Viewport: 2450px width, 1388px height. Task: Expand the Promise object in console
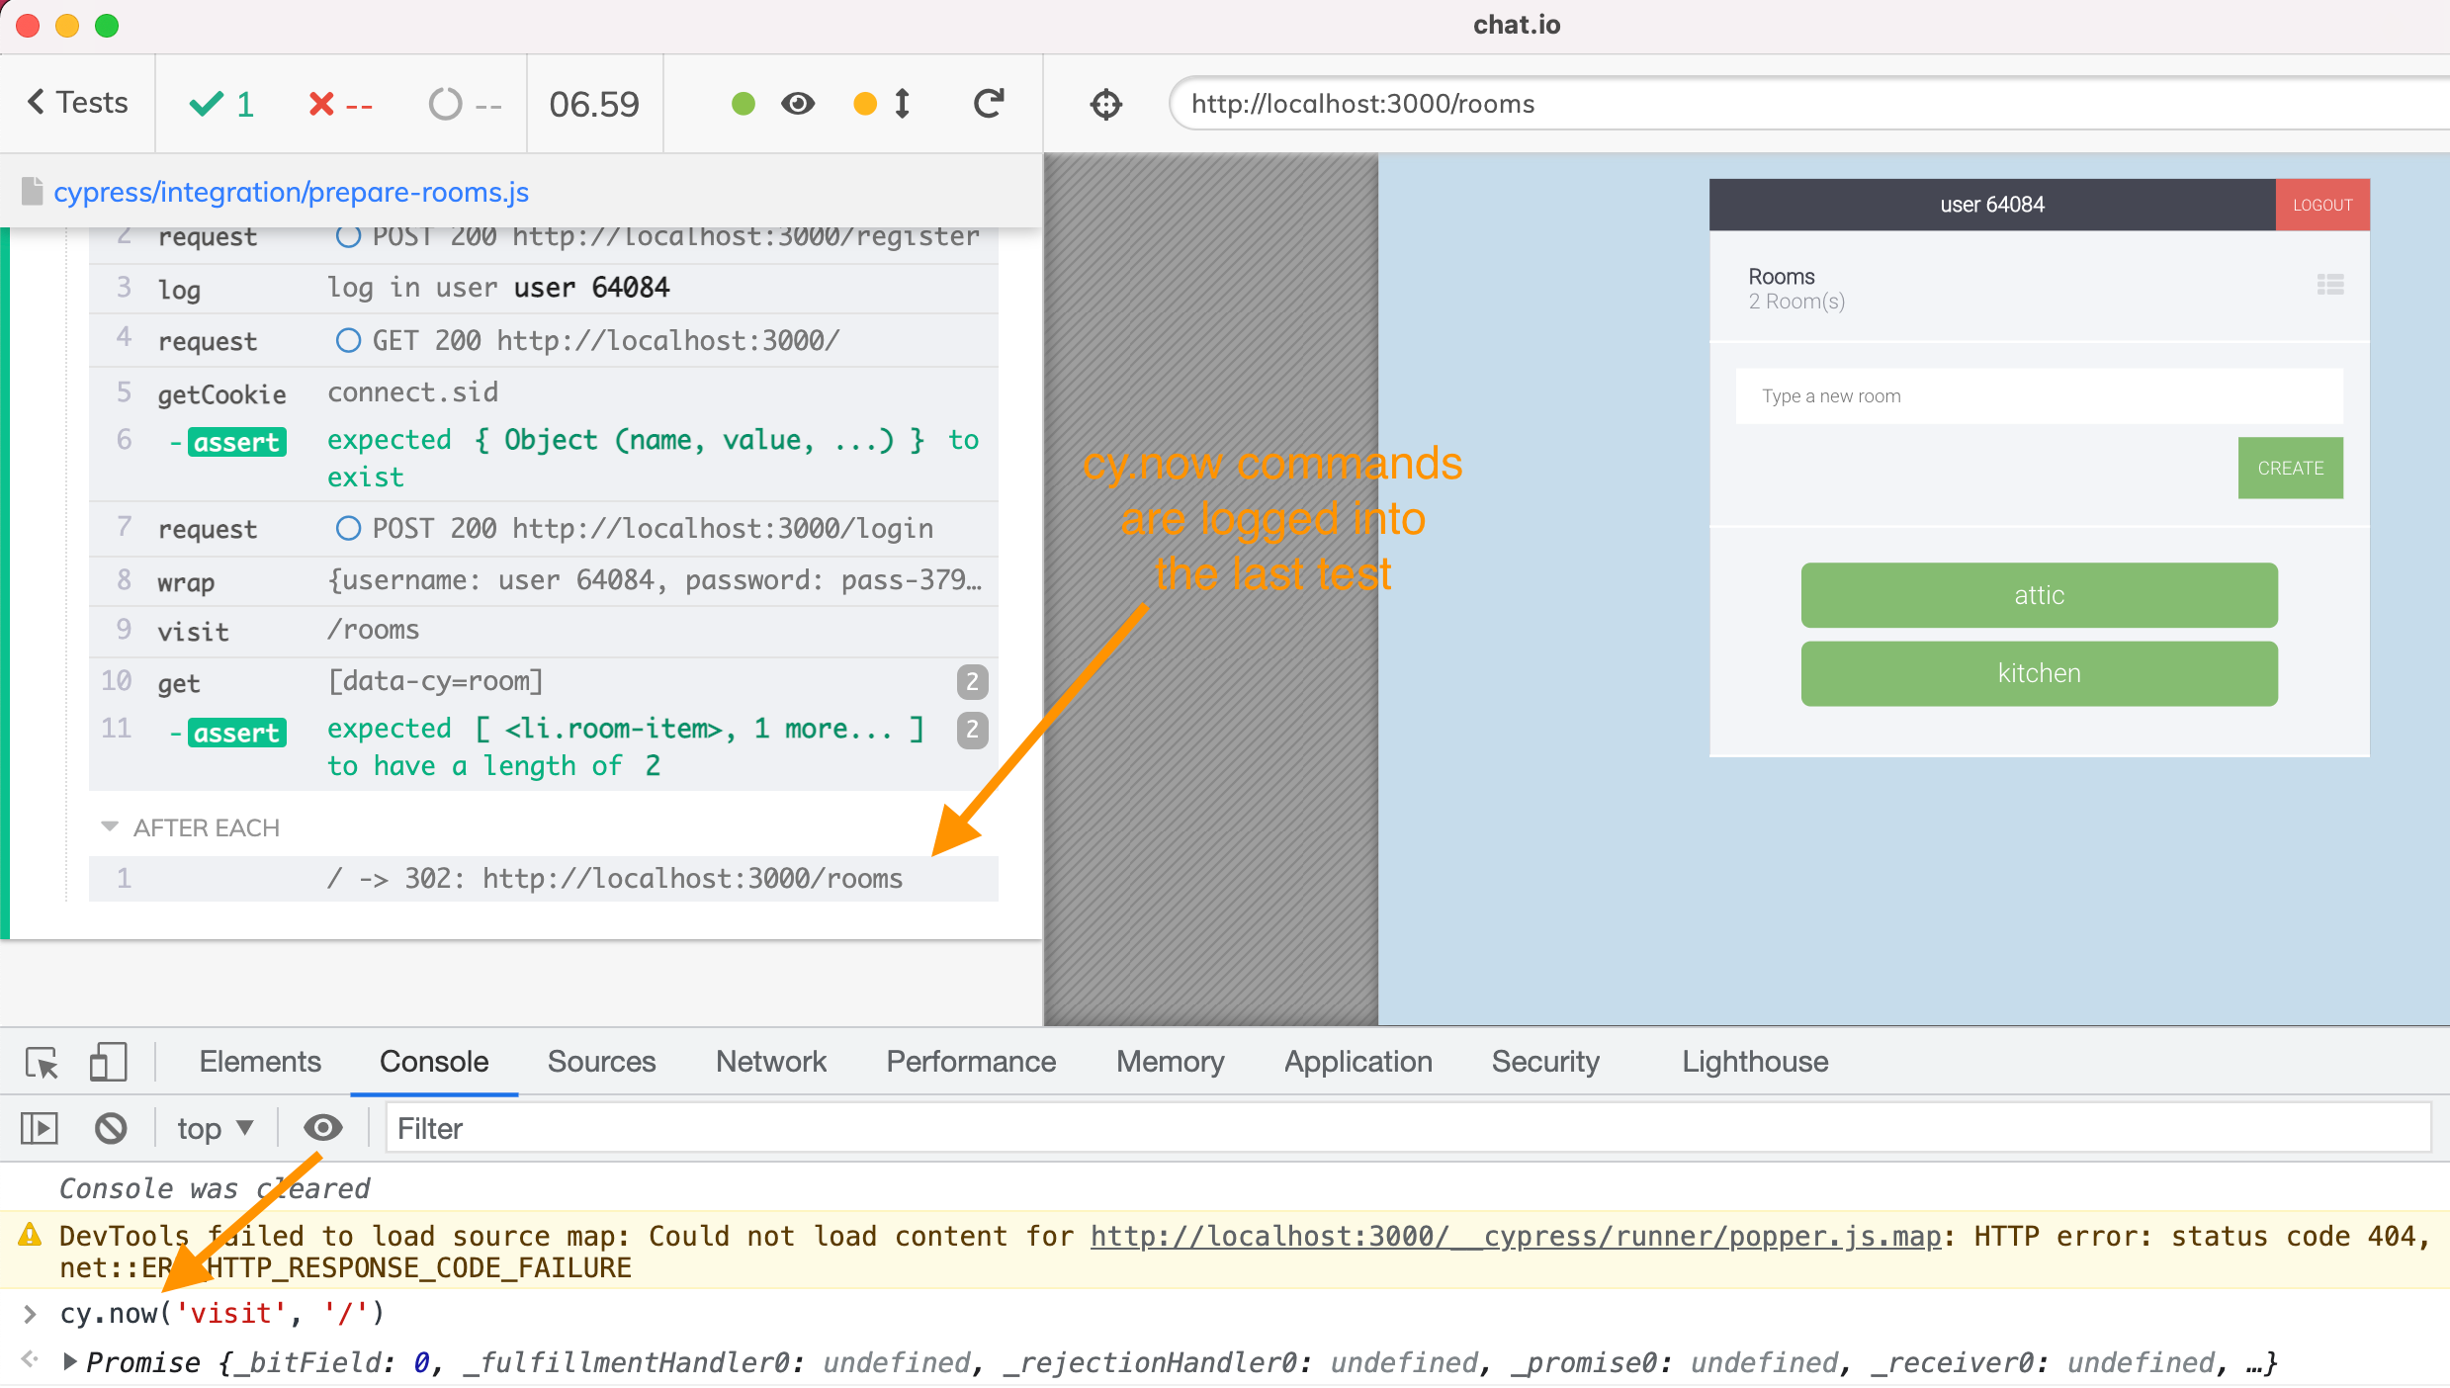(x=70, y=1361)
